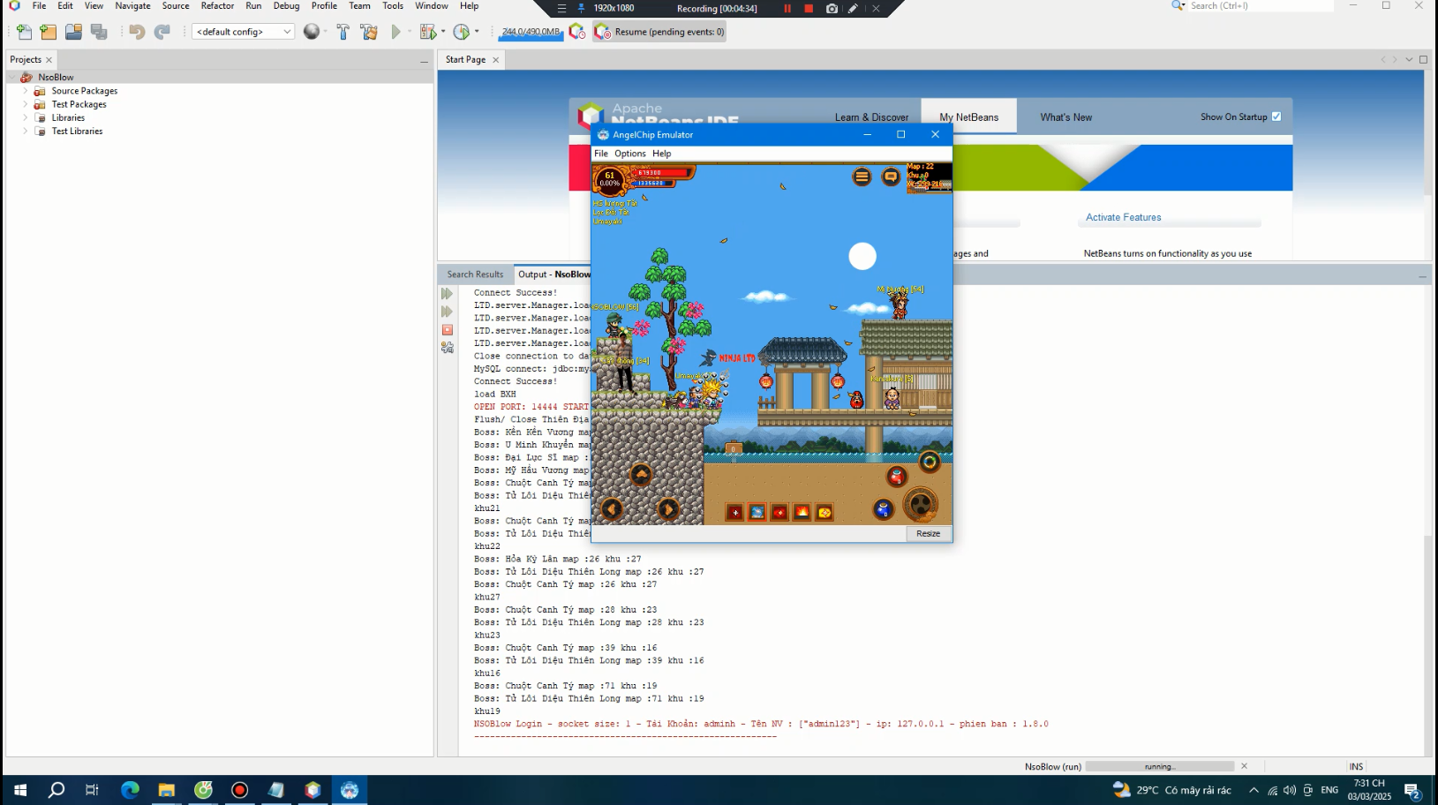Screen dimensions: 1438x805
Task: Minimize the Projects panel
Action: (x=424, y=61)
